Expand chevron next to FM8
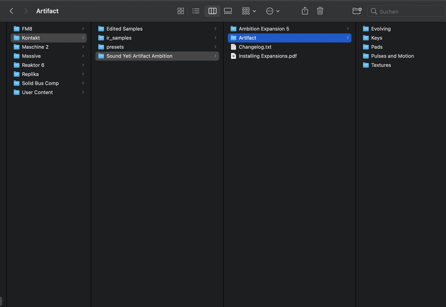The image size is (446, 307). [83, 29]
